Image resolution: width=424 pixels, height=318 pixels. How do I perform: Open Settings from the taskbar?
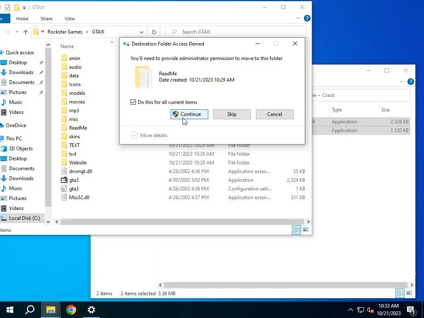(x=92, y=310)
